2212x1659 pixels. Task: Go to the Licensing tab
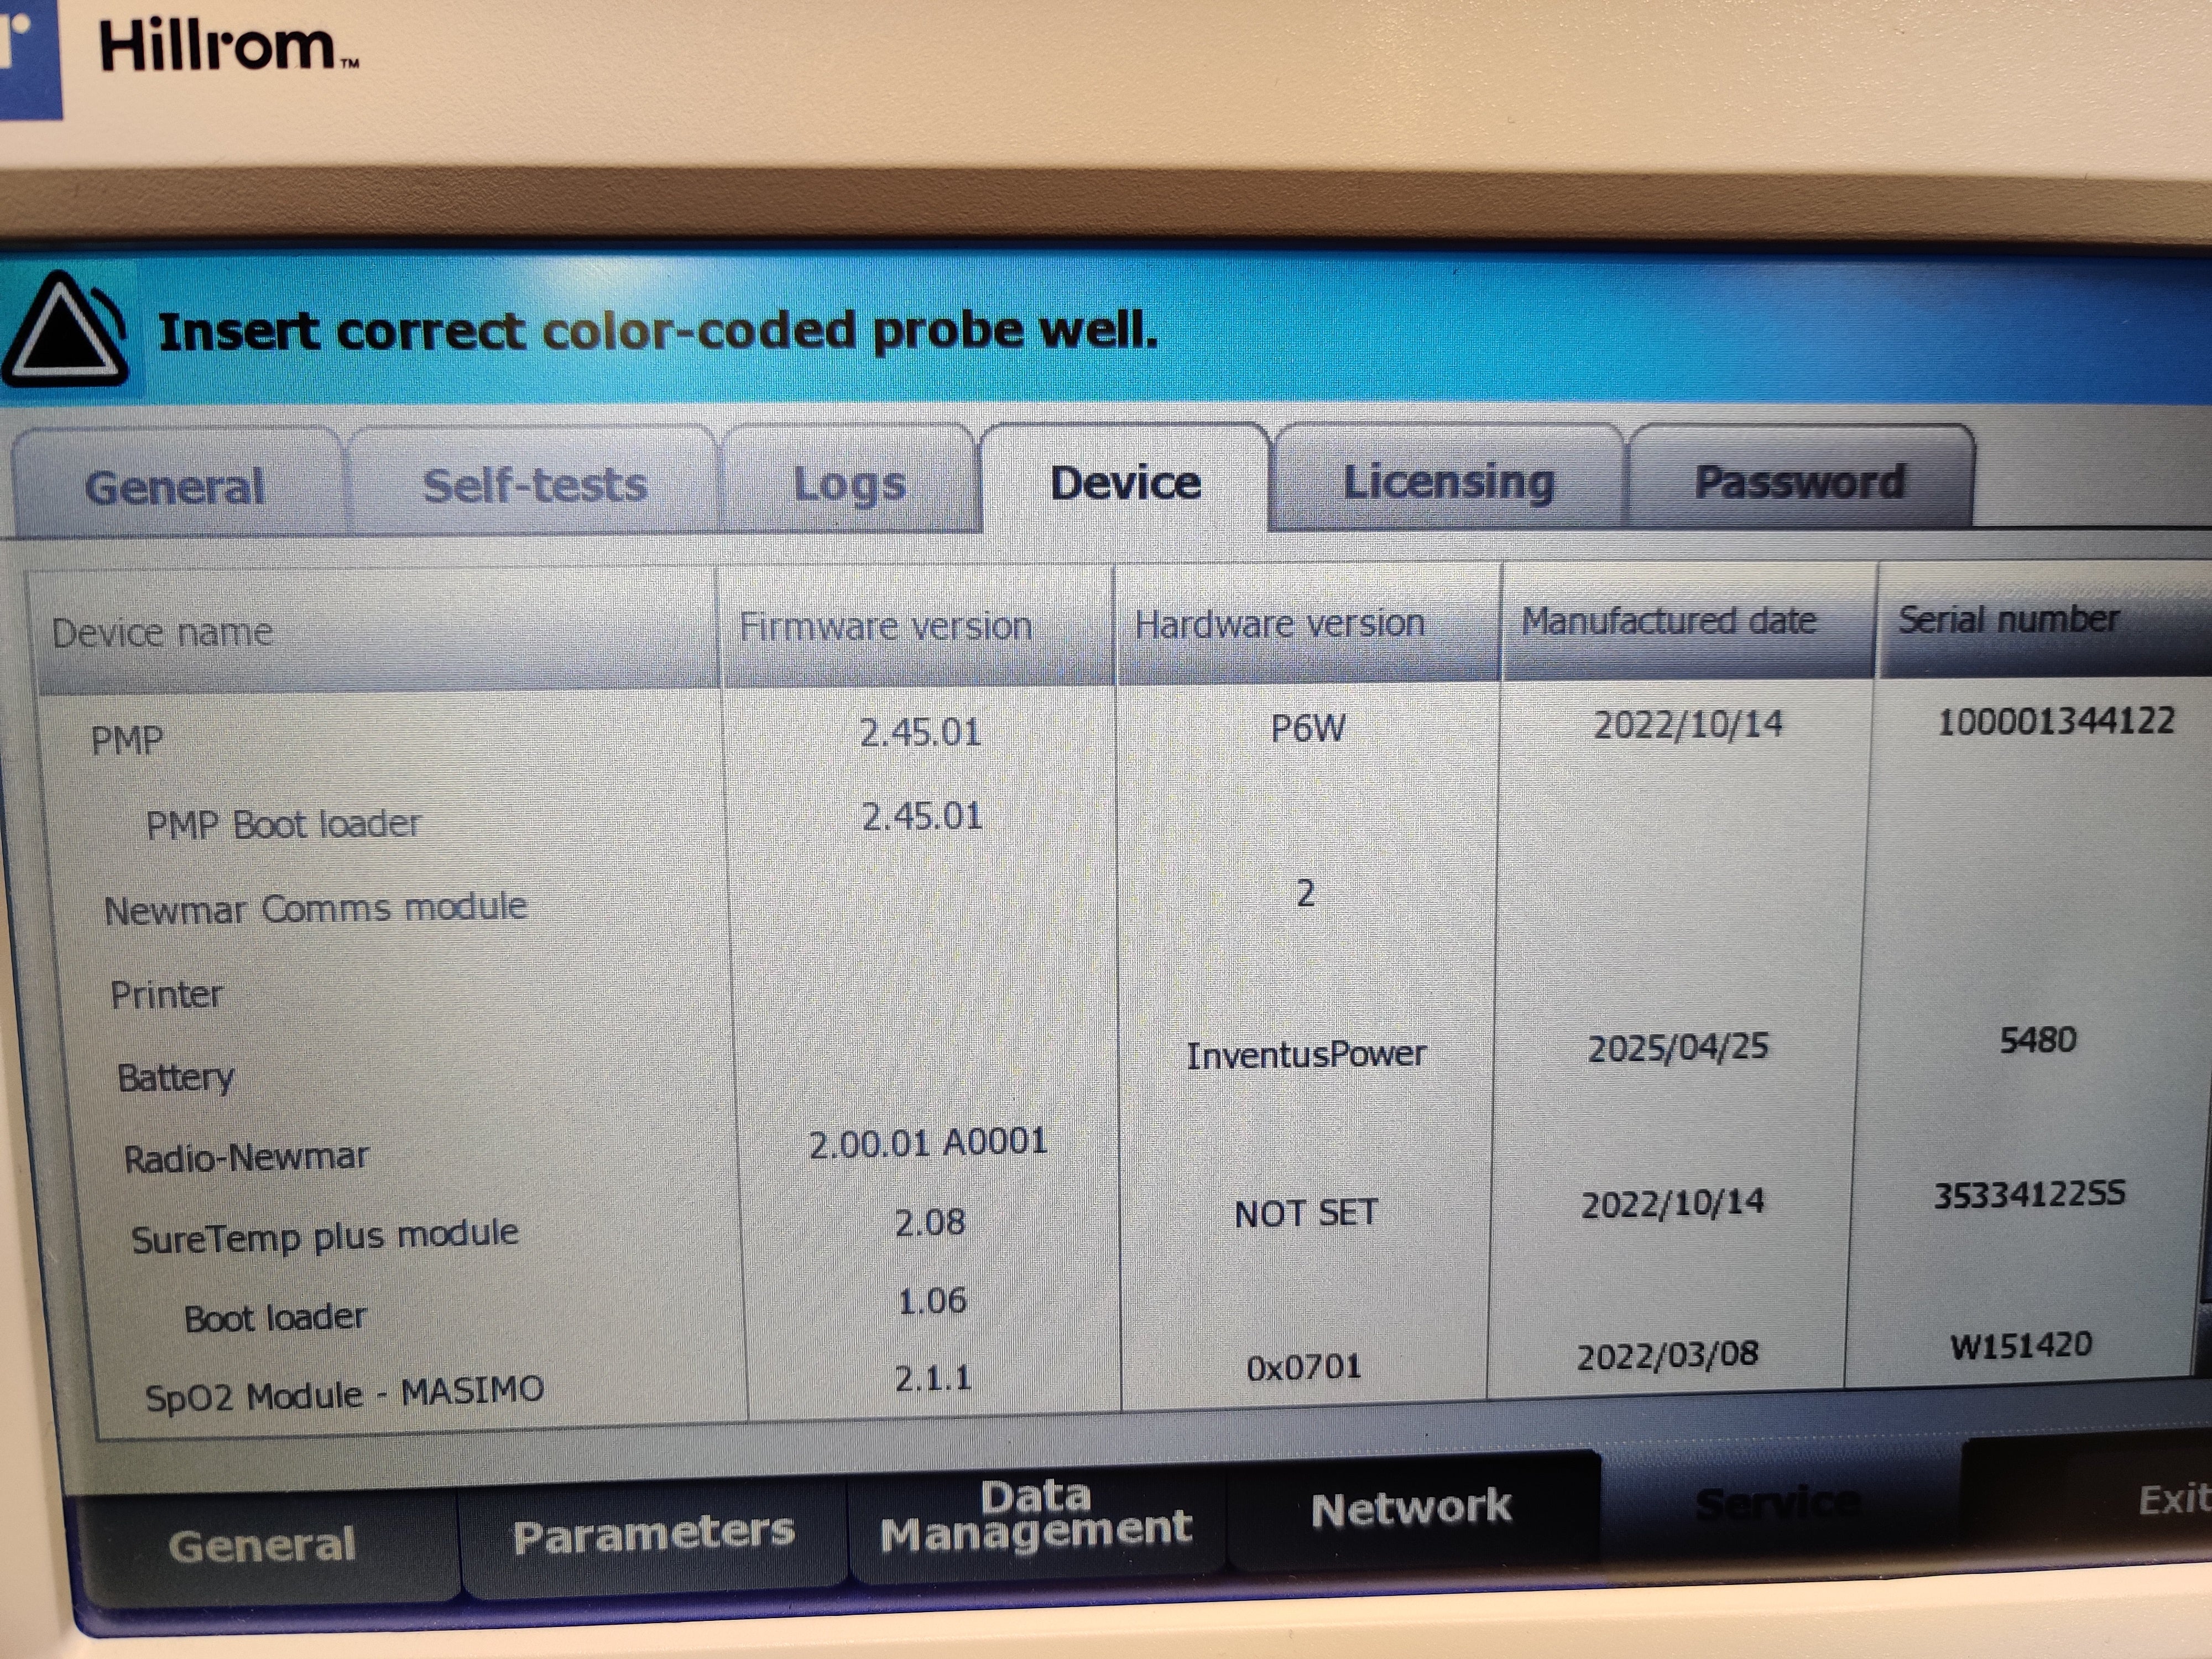(x=1448, y=482)
